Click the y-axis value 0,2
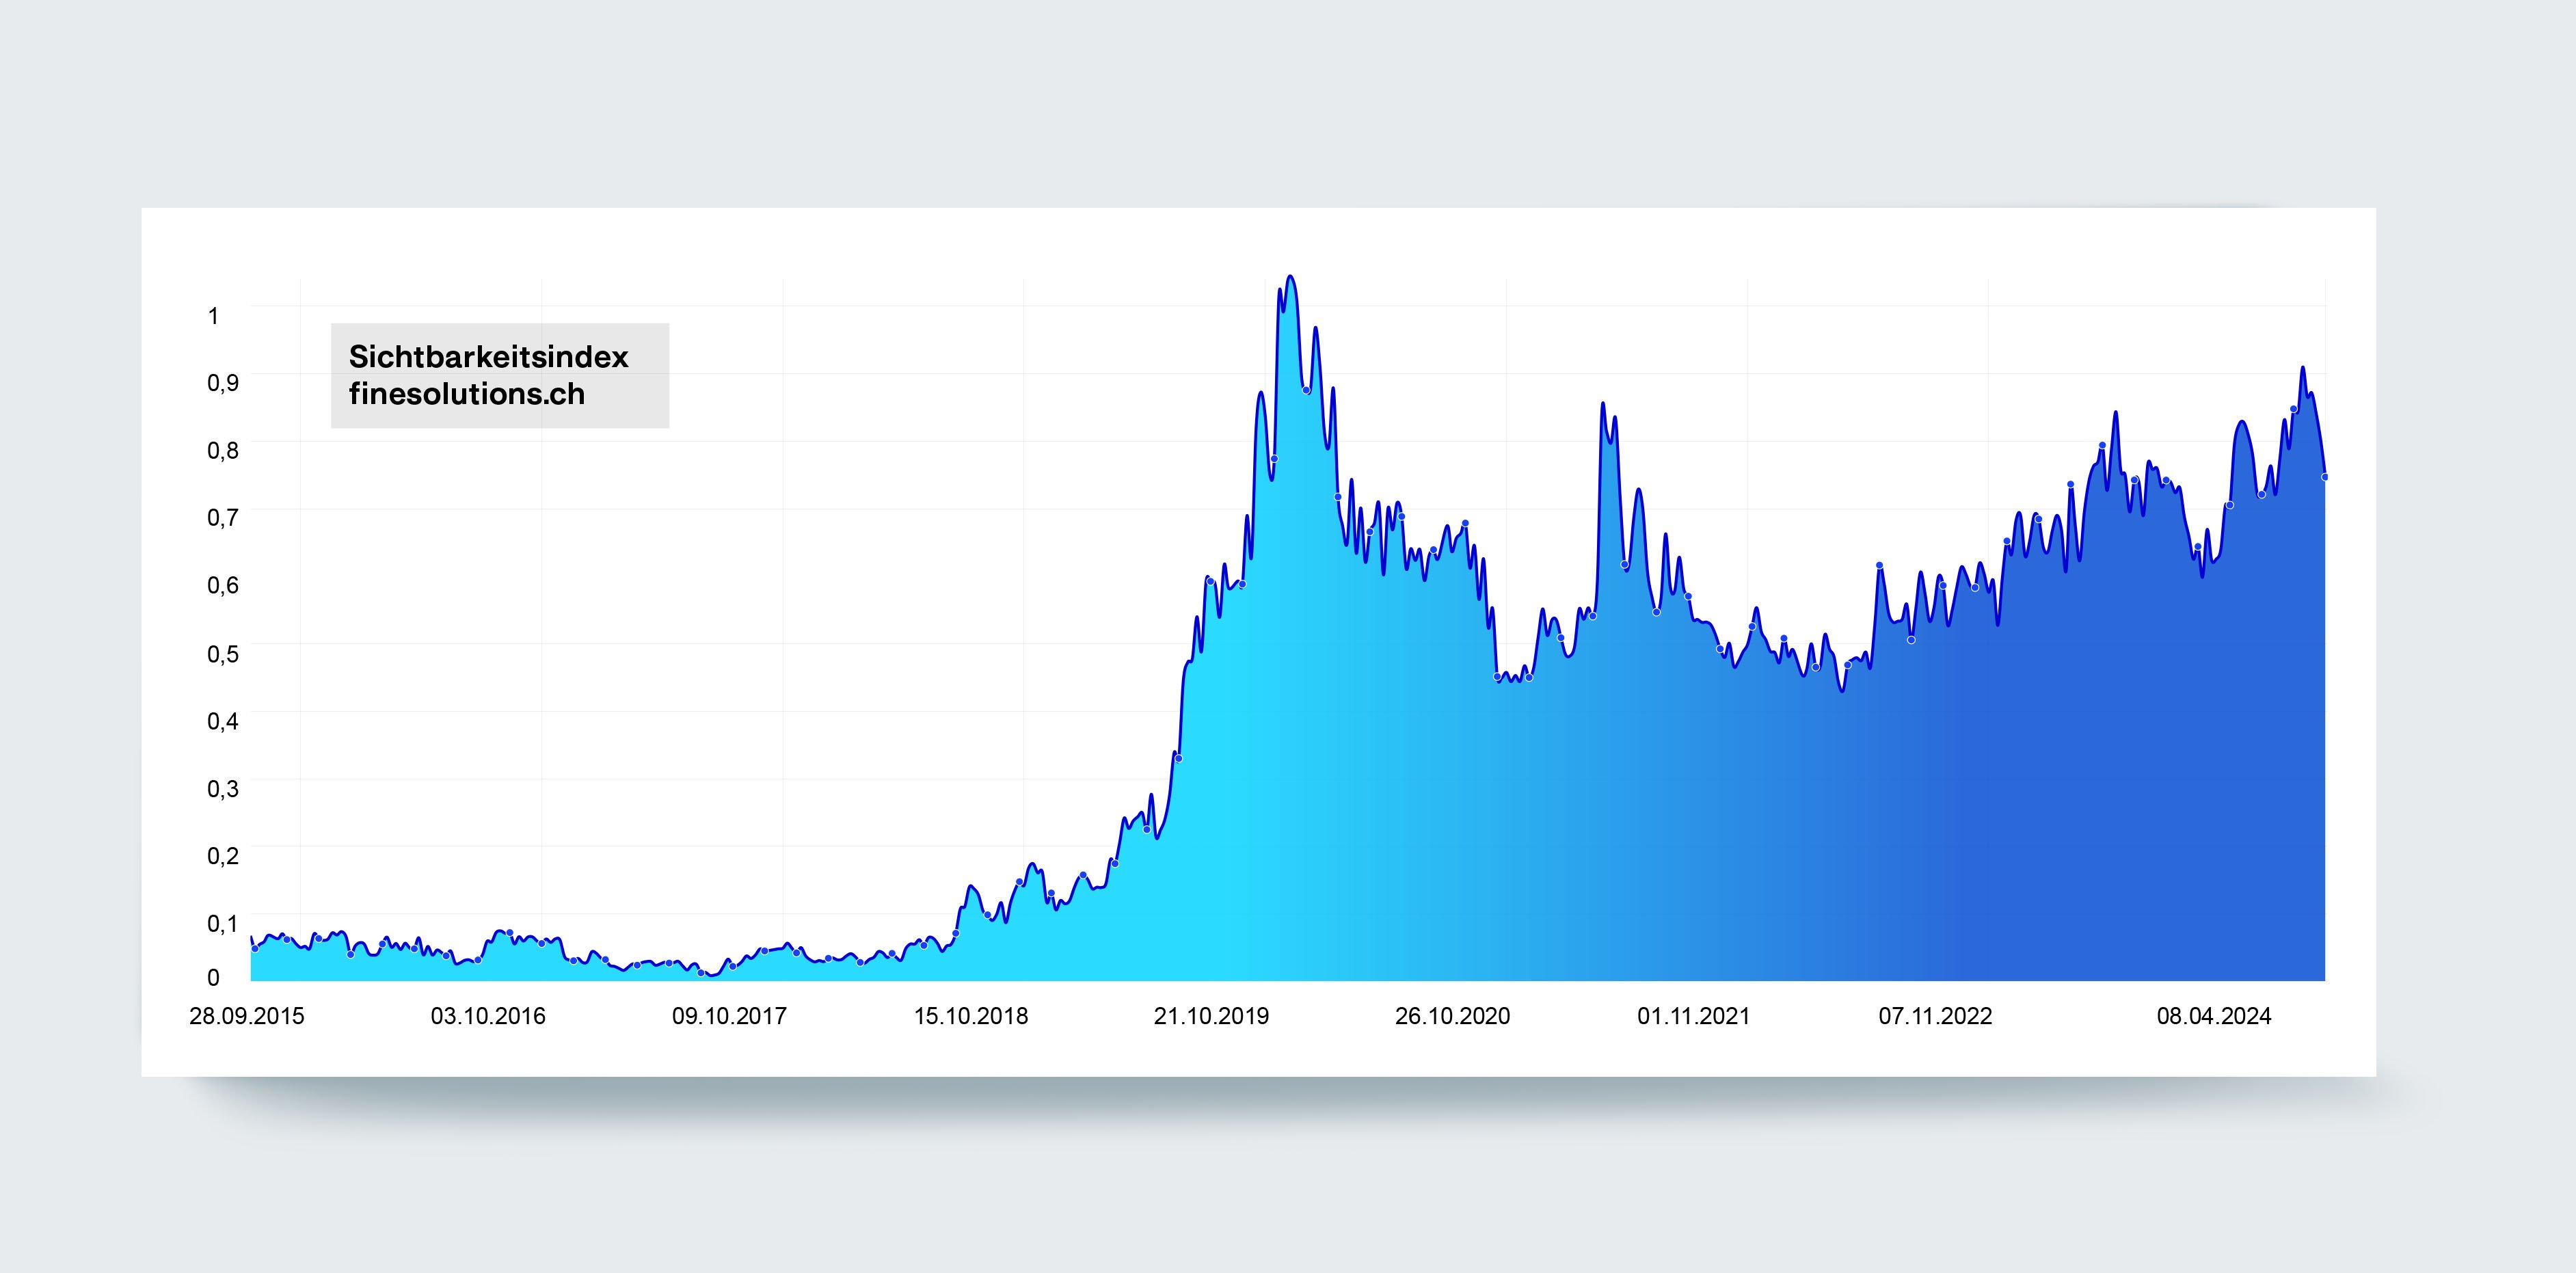This screenshot has width=2576, height=1273. (223, 856)
